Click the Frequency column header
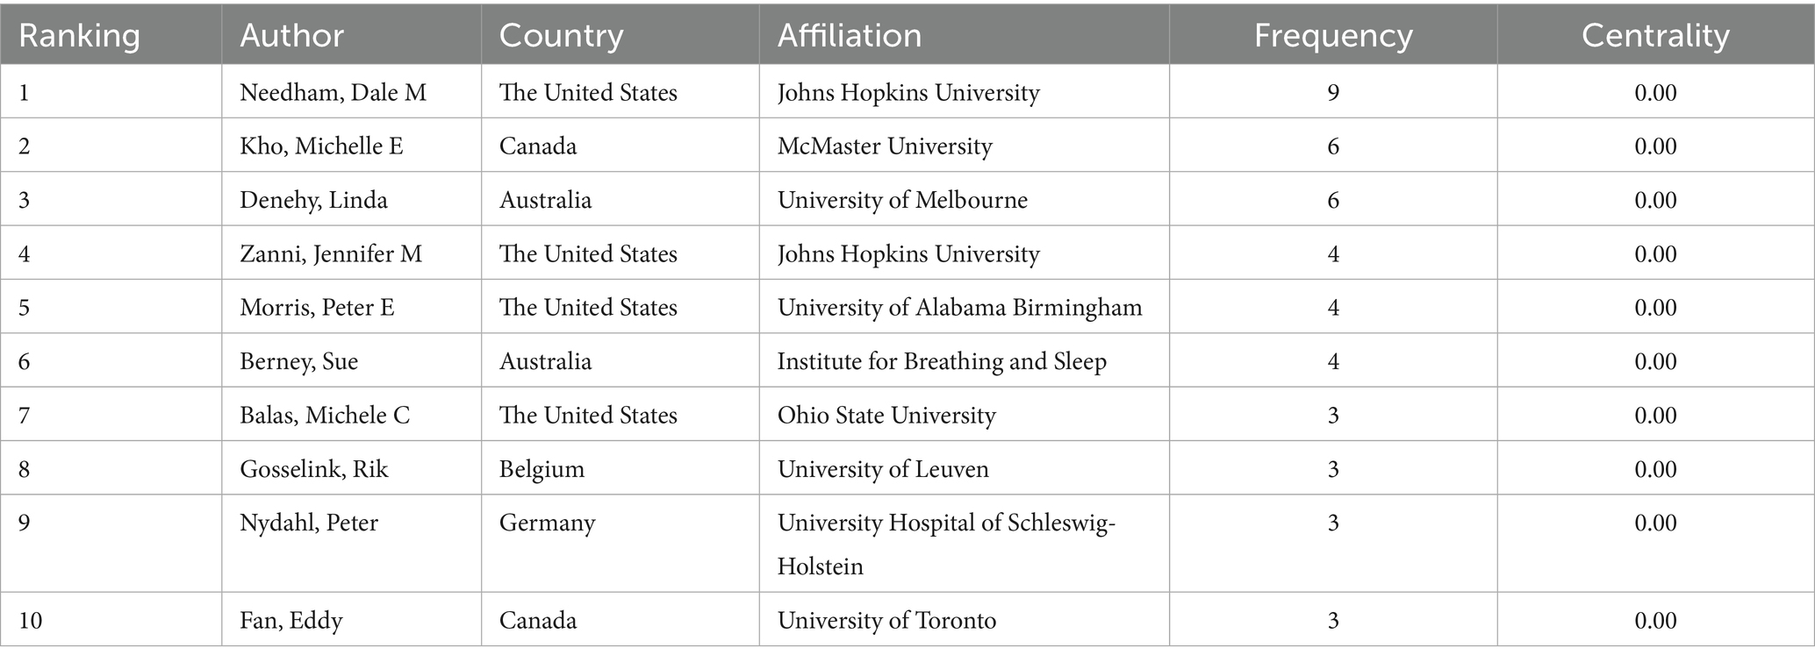The image size is (1815, 662). pyautogui.click(x=1332, y=36)
